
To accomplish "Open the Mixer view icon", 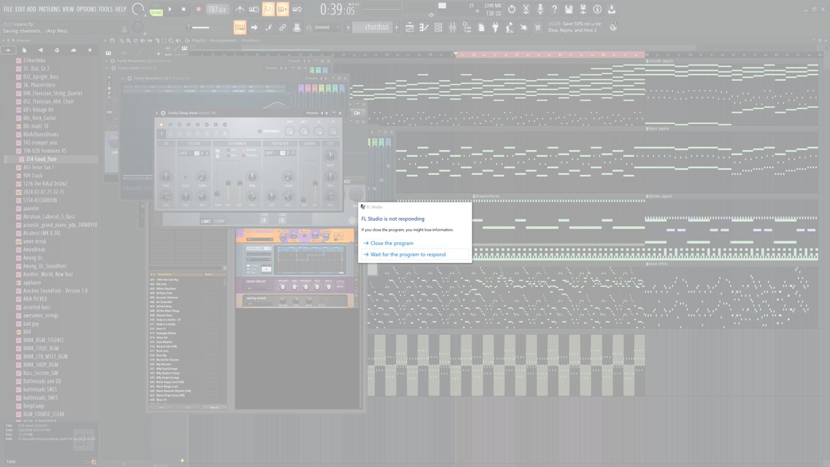I will tap(452, 27).
